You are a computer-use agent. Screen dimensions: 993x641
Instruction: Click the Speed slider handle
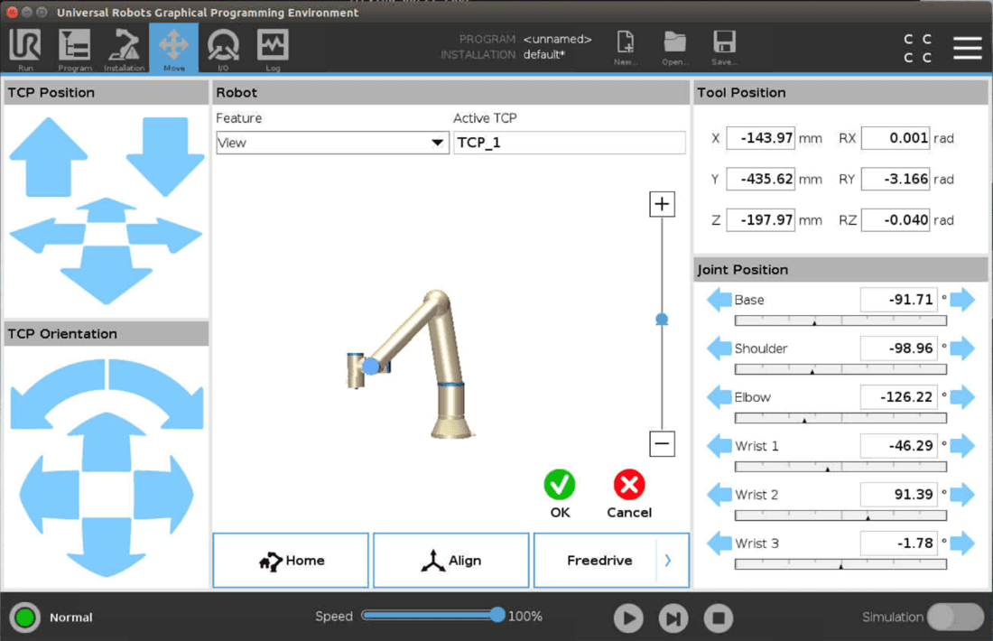point(497,615)
